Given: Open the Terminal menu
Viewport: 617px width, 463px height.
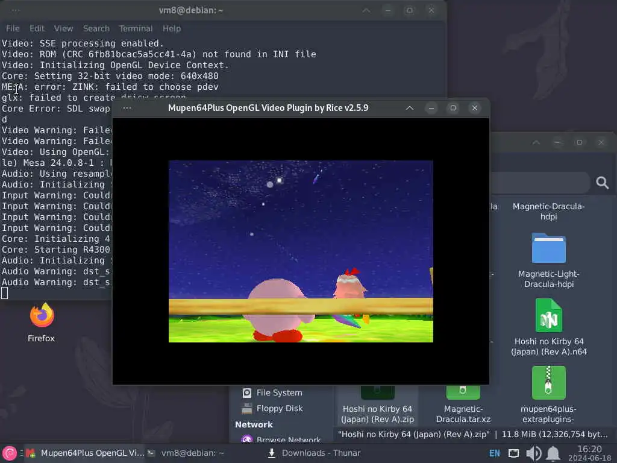Looking at the screenshot, I should (x=136, y=28).
